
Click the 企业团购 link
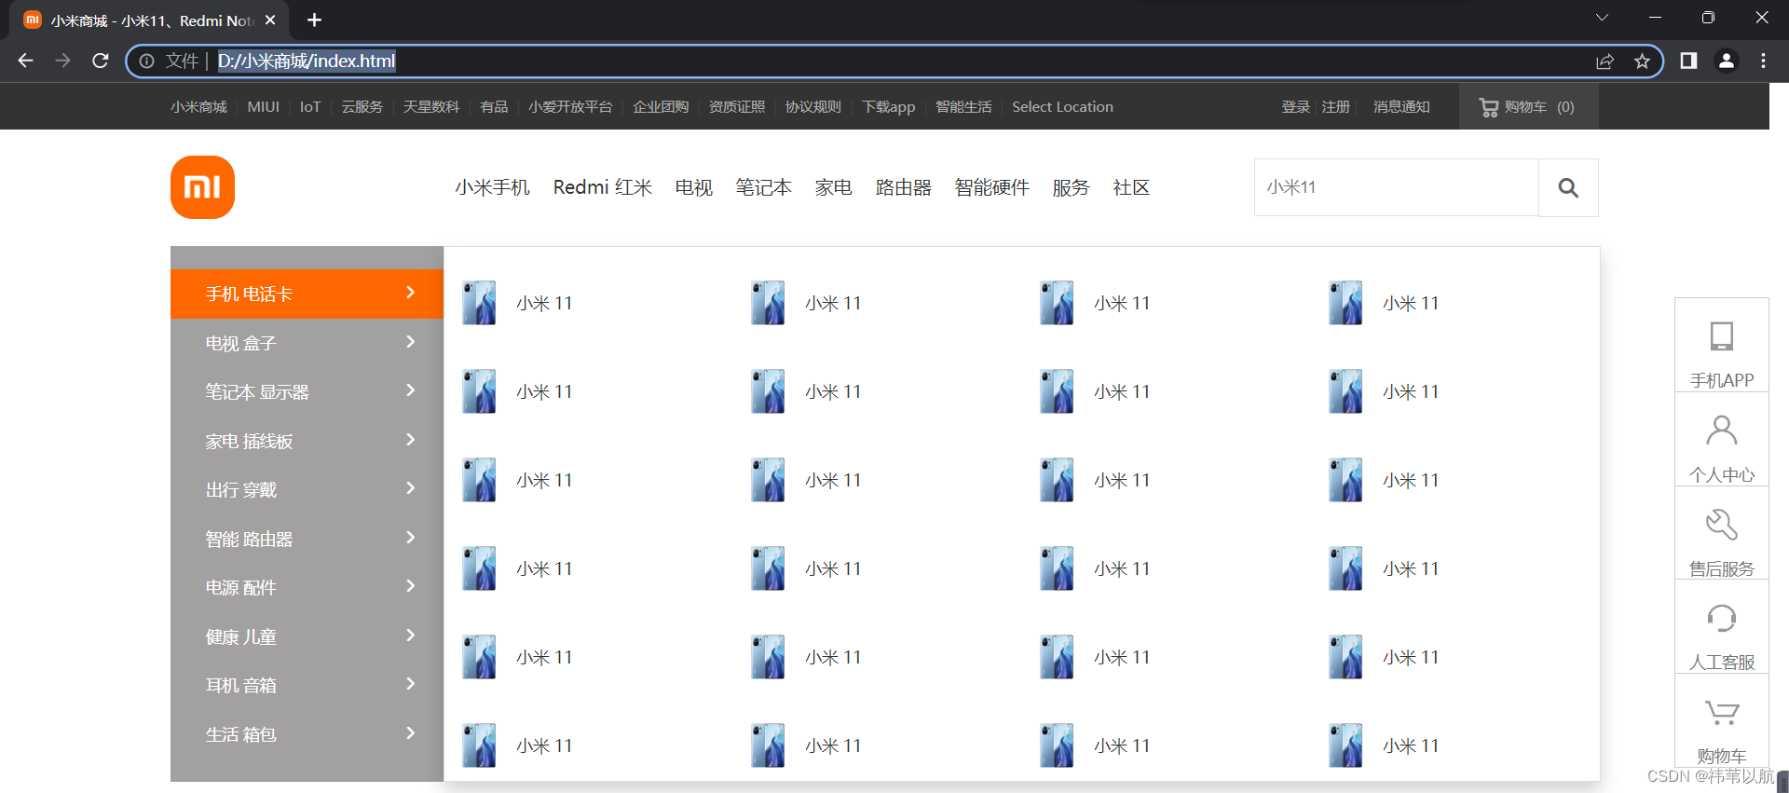661,107
